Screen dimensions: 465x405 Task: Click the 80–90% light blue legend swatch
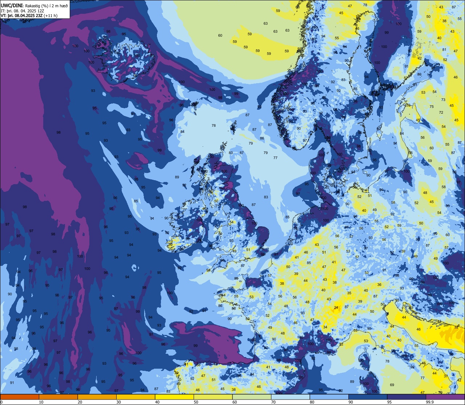click(x=329, y=397)
